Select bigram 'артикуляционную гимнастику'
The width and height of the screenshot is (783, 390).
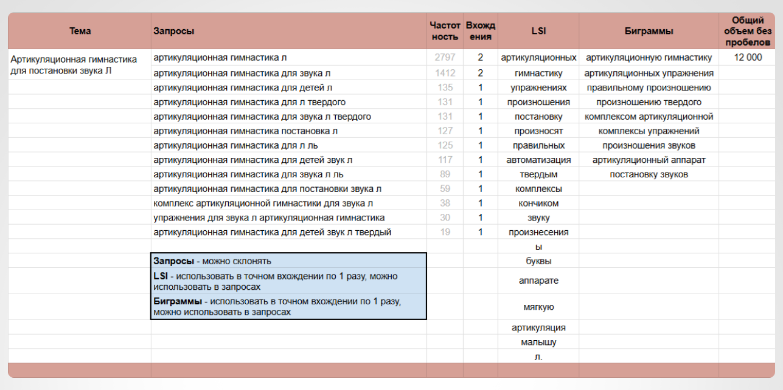click(649, 58)
